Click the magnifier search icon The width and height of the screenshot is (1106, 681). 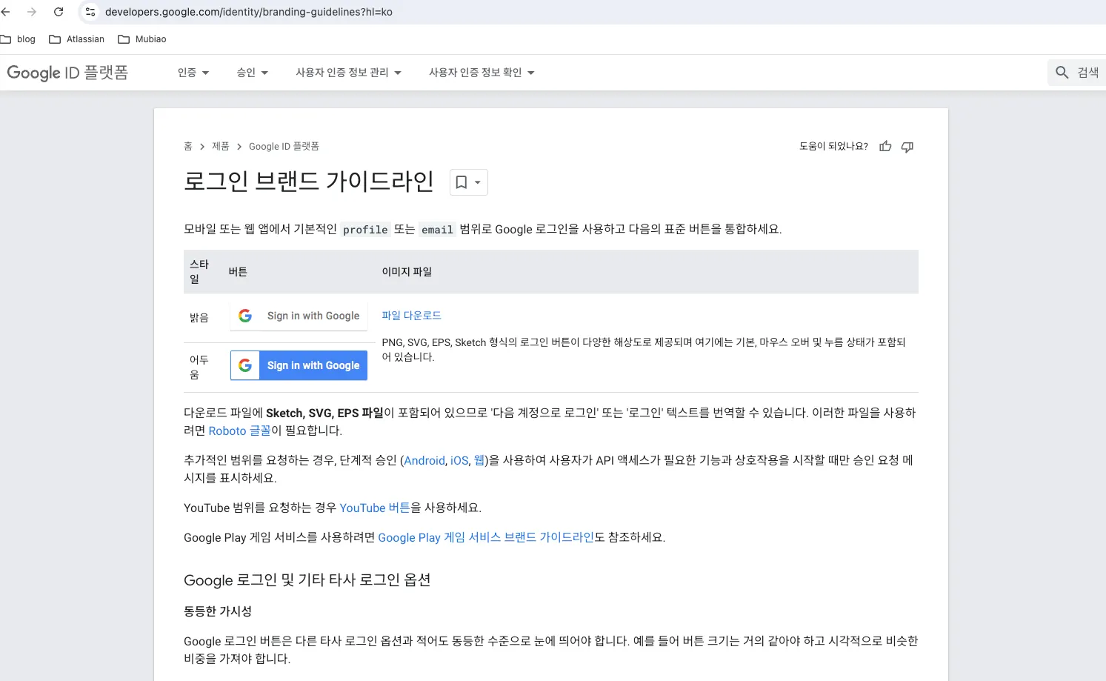(x=1062, y=73)
